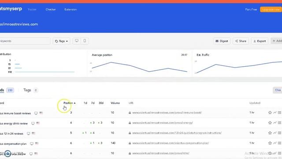Open the 12in24 quickstart program URL link
The height and width of the screenshot is (159, 282).
point(177,133)
